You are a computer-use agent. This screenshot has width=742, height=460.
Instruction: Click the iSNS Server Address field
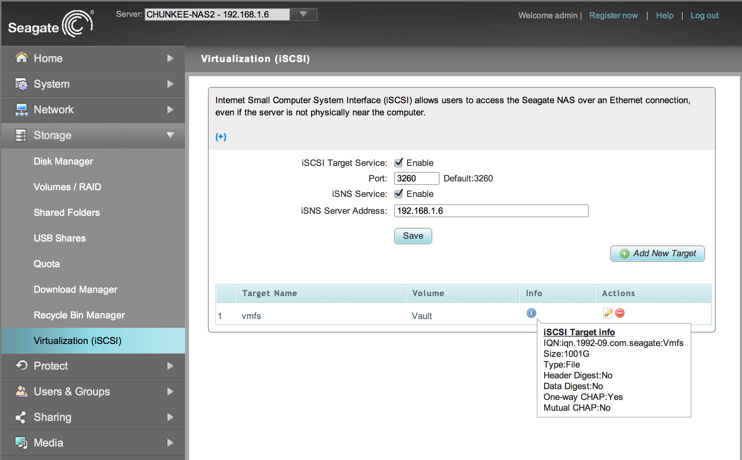[x=491, y=211]
